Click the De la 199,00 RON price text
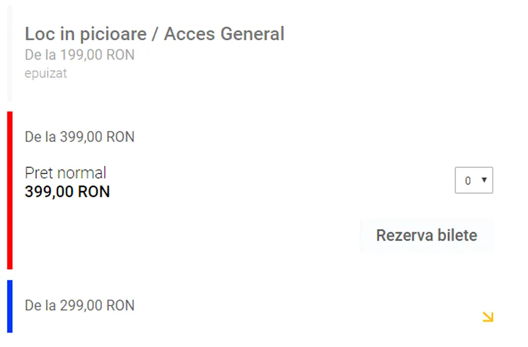528x347 pixels. [x=79, y=55]
